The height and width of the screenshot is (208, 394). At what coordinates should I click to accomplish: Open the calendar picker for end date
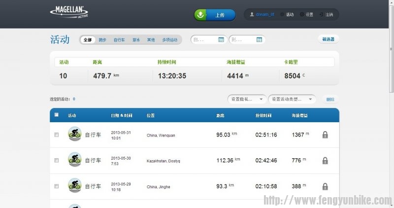point(259,39)
